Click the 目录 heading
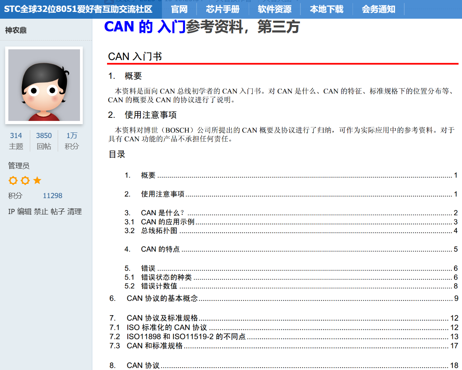 117,154
